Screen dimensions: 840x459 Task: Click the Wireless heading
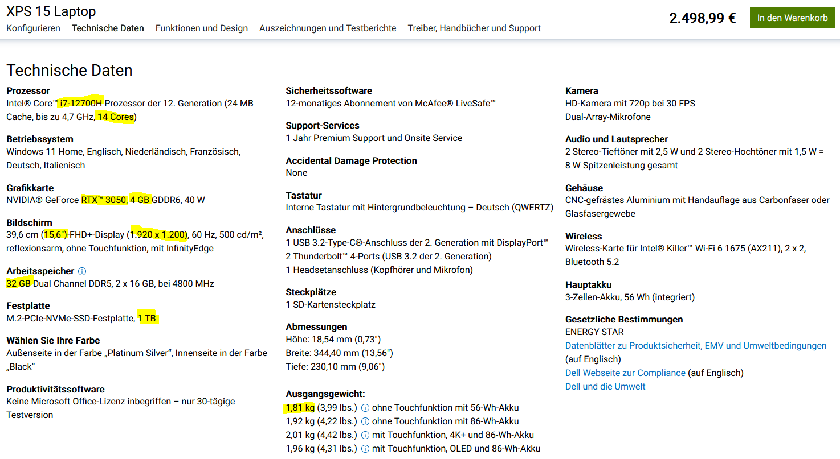click(x=584, y=236)
